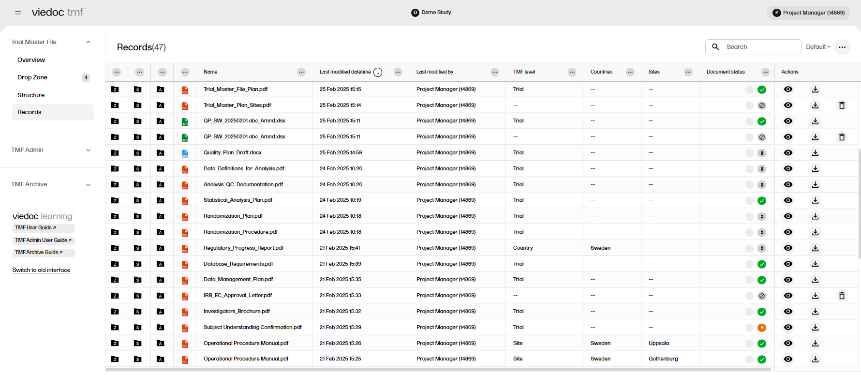Screen dimensions: 861x375
Task: View Regulatory_Progress_Report.pdf with the eye icon
Action: click(x=788, y=248)
